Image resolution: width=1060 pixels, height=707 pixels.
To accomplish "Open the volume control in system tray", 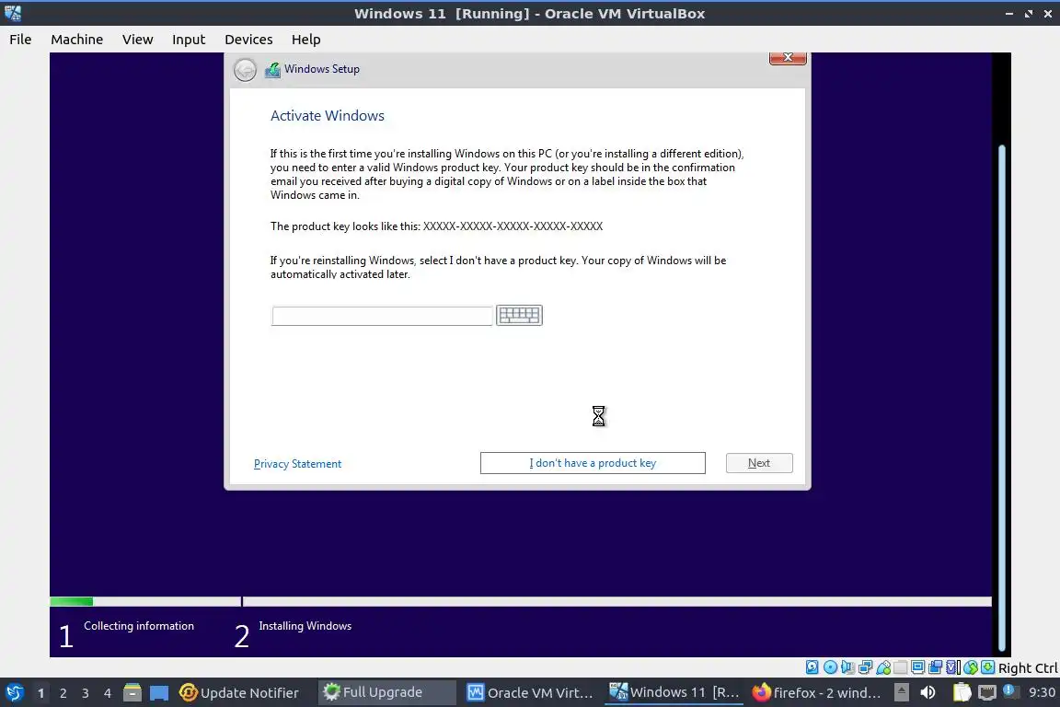I will click(928, 692).
